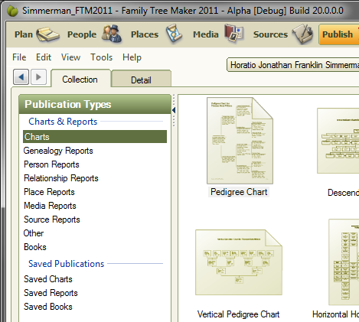Open the Sources workspace quill scroll icon

(303, 34)
